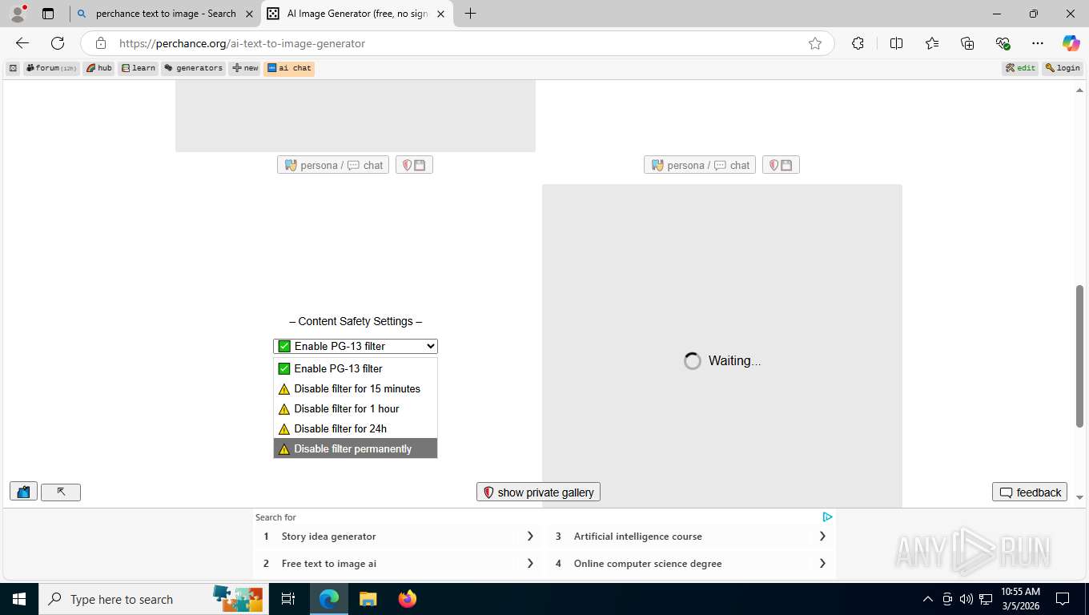Open Copilot sidebar
The height and width of the screenshot is (615, 1089).
tap(1071, 43)
